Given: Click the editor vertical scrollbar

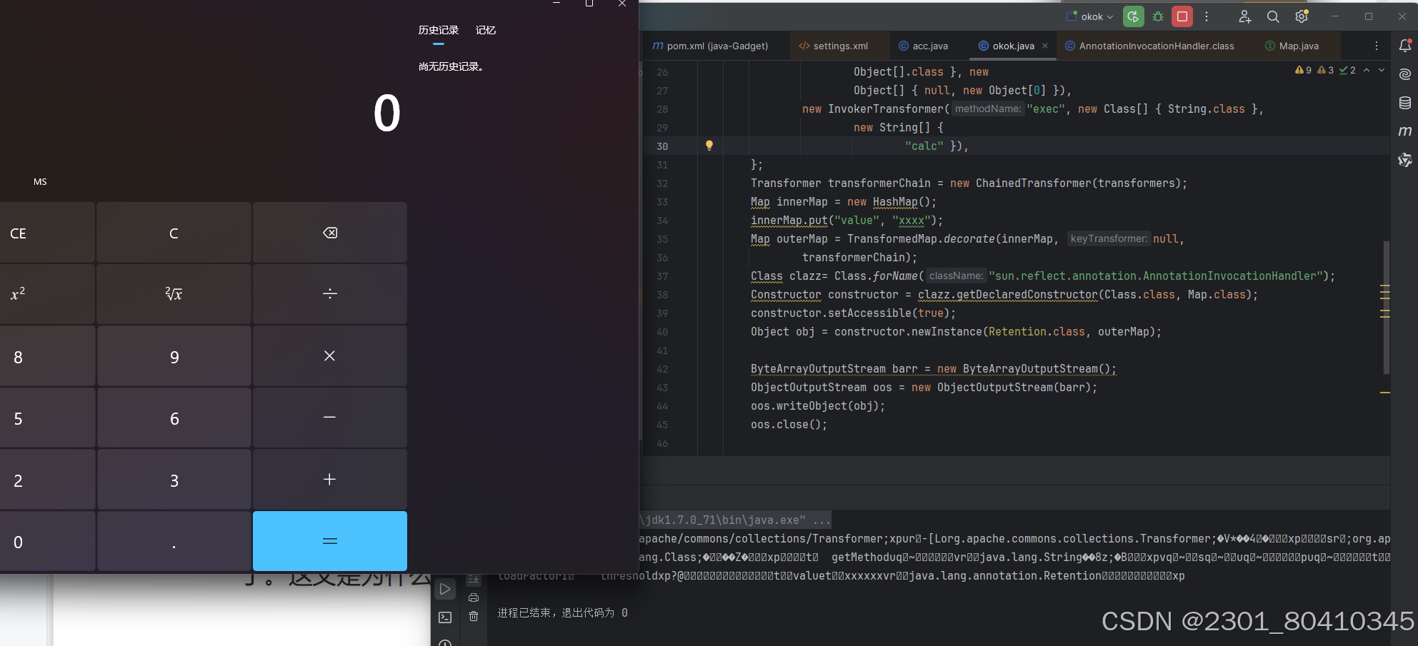Looking at the screenshot, I should pyautogui.click(x=1386, y=307).
